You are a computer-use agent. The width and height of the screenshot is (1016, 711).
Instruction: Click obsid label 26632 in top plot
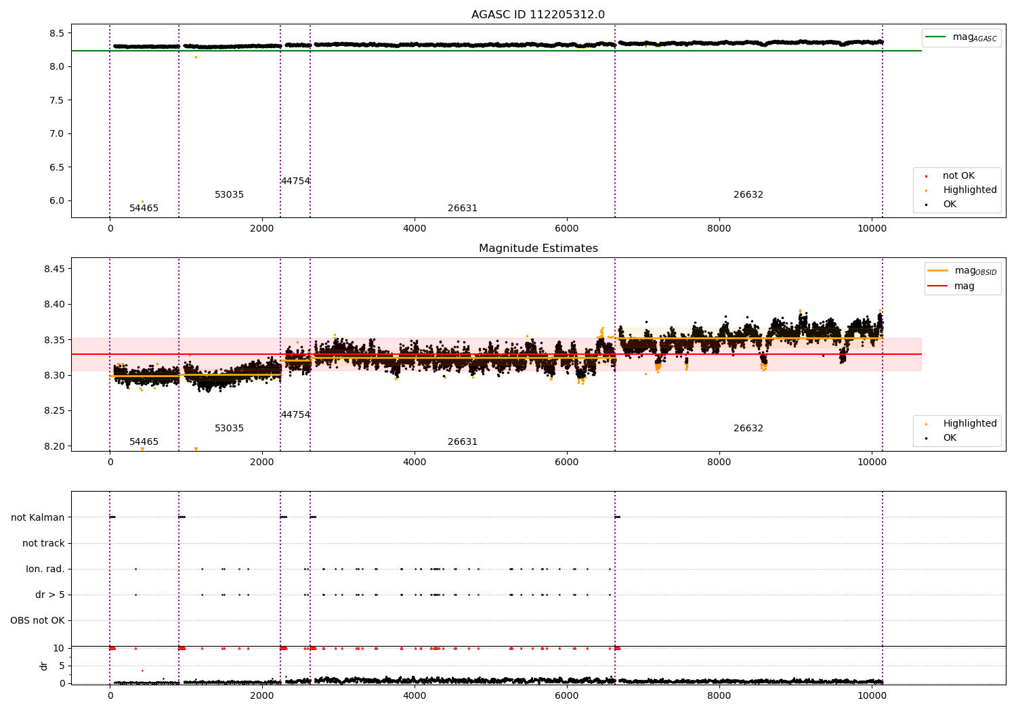point(748,195)
